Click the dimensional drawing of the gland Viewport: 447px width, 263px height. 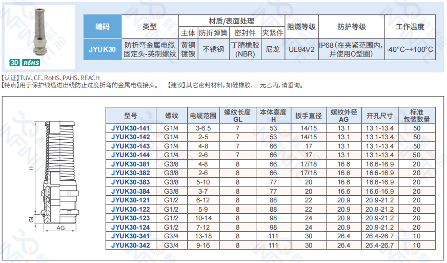pyautogui.click(x=55, y=176)
